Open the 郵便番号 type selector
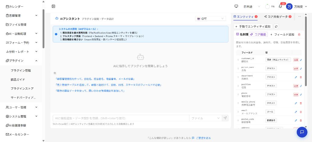 click(x=271, y=120)
